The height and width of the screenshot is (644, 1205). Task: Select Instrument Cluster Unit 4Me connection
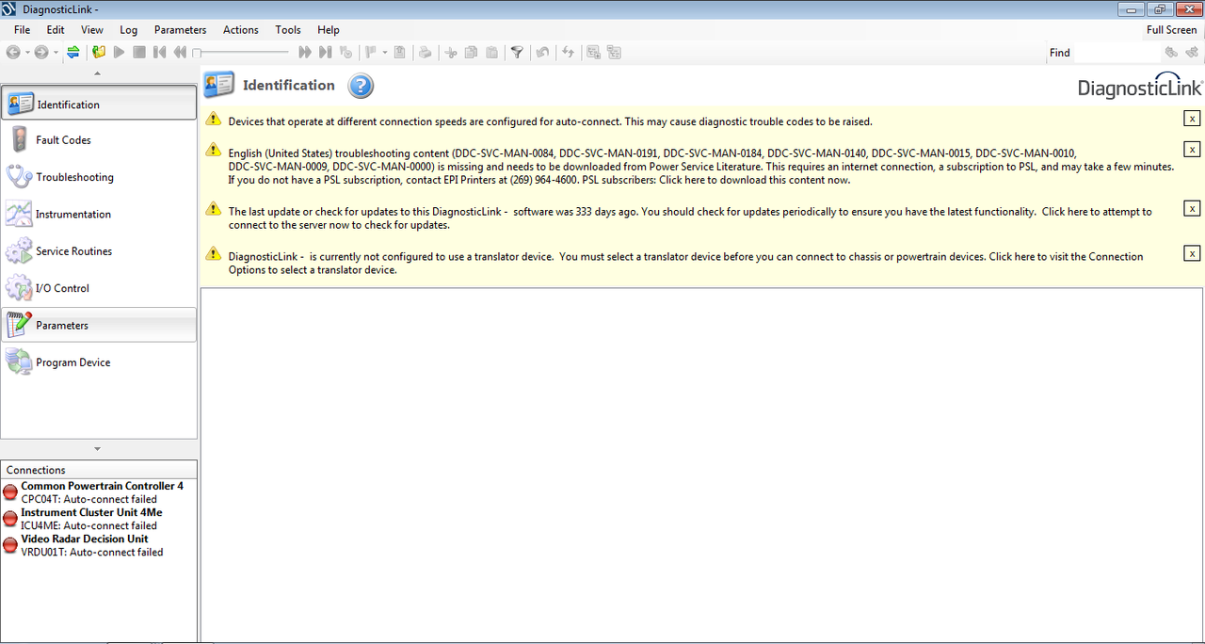[x=99, y=519]
